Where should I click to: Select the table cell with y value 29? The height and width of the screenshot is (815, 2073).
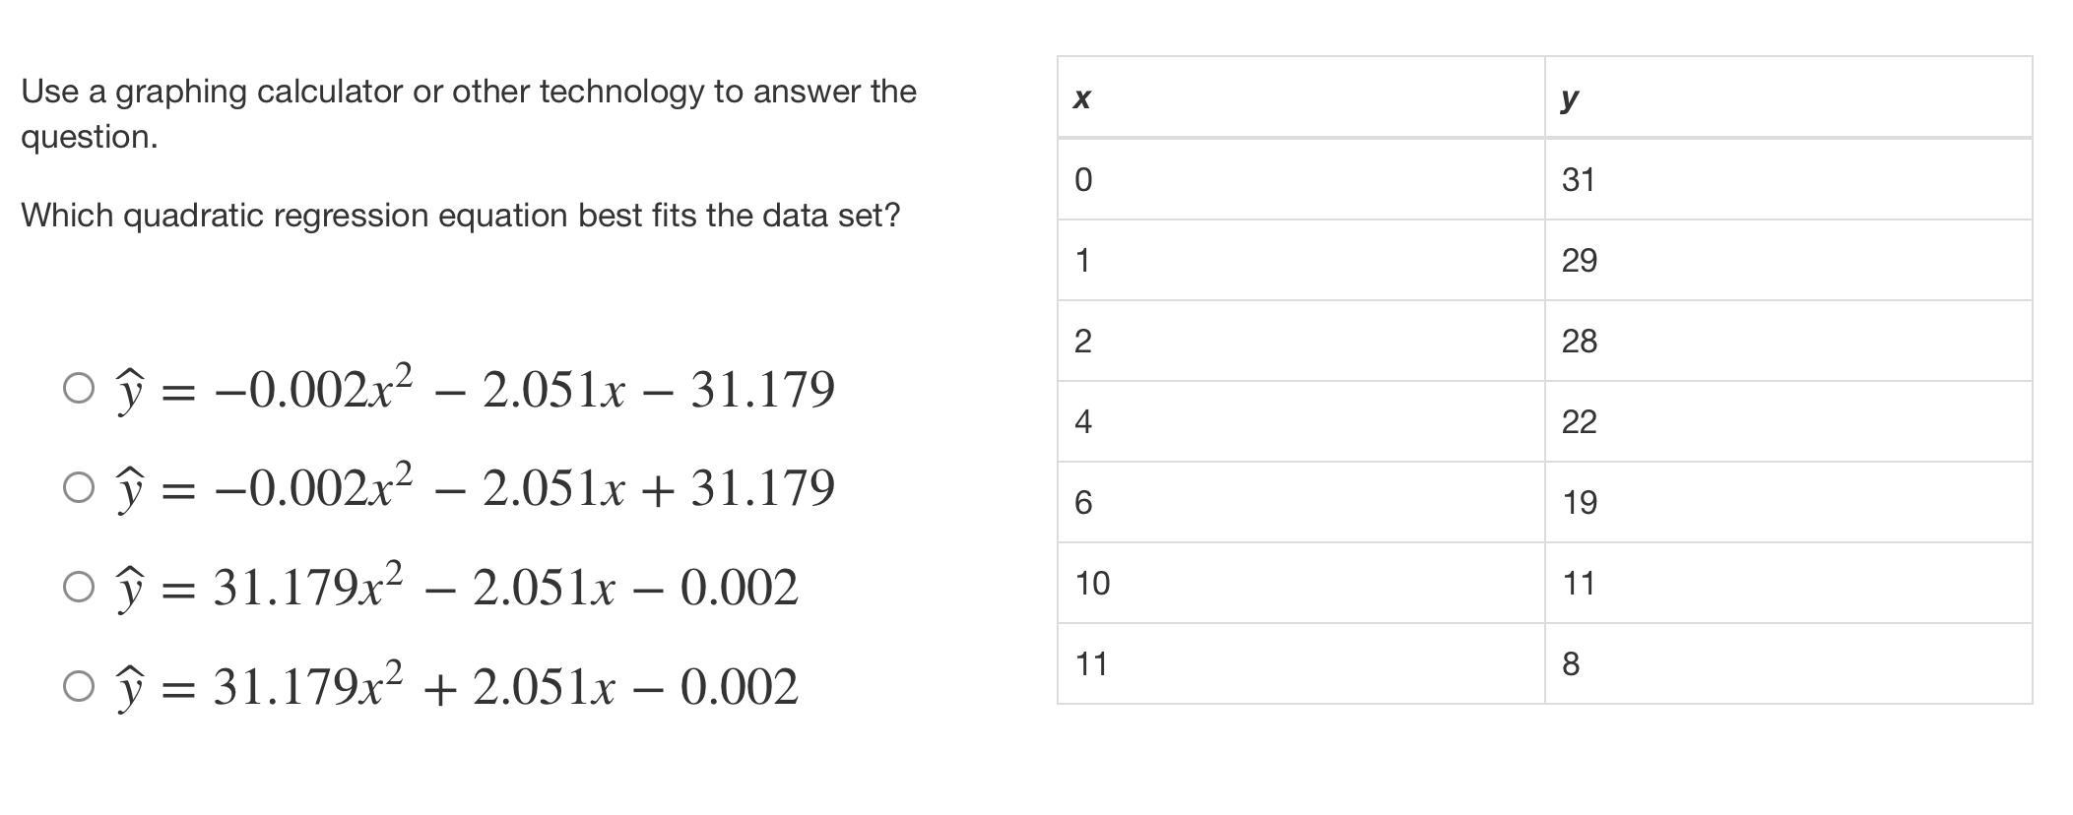(1788, 260)
